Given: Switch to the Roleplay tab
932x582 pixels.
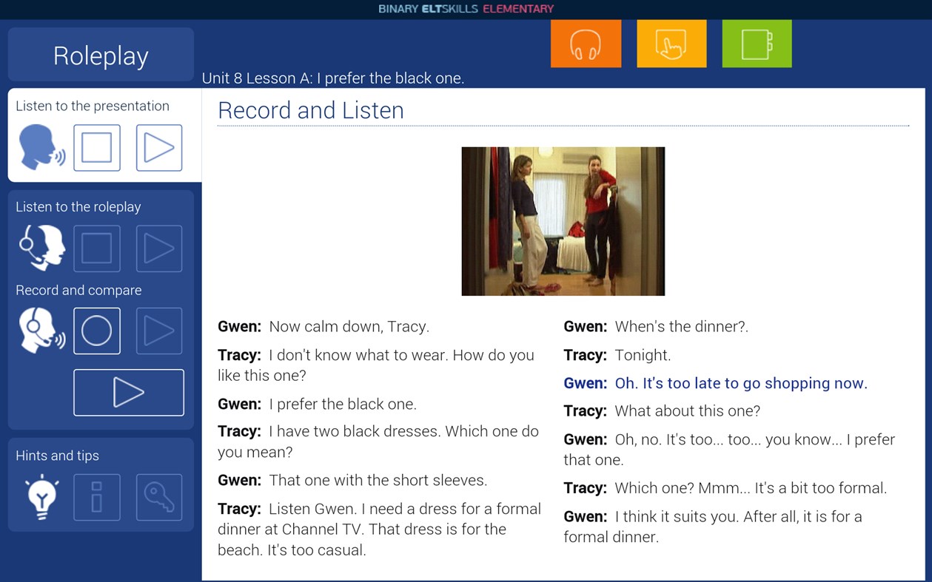Looking at the screenshot, I should (100, 55).
